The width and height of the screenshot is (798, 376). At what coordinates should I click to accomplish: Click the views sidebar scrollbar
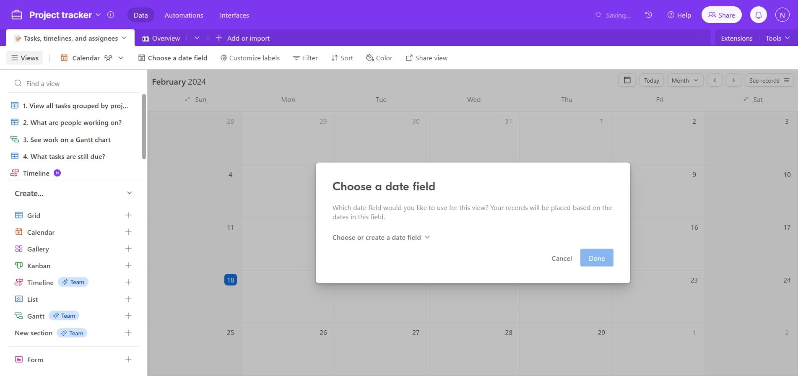[x=144, y=127]
